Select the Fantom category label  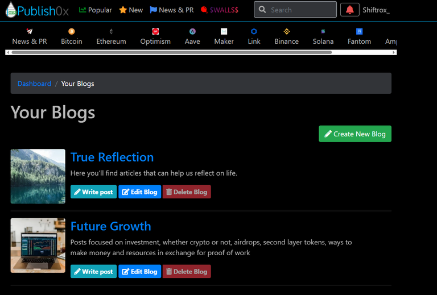pos(359,41)
